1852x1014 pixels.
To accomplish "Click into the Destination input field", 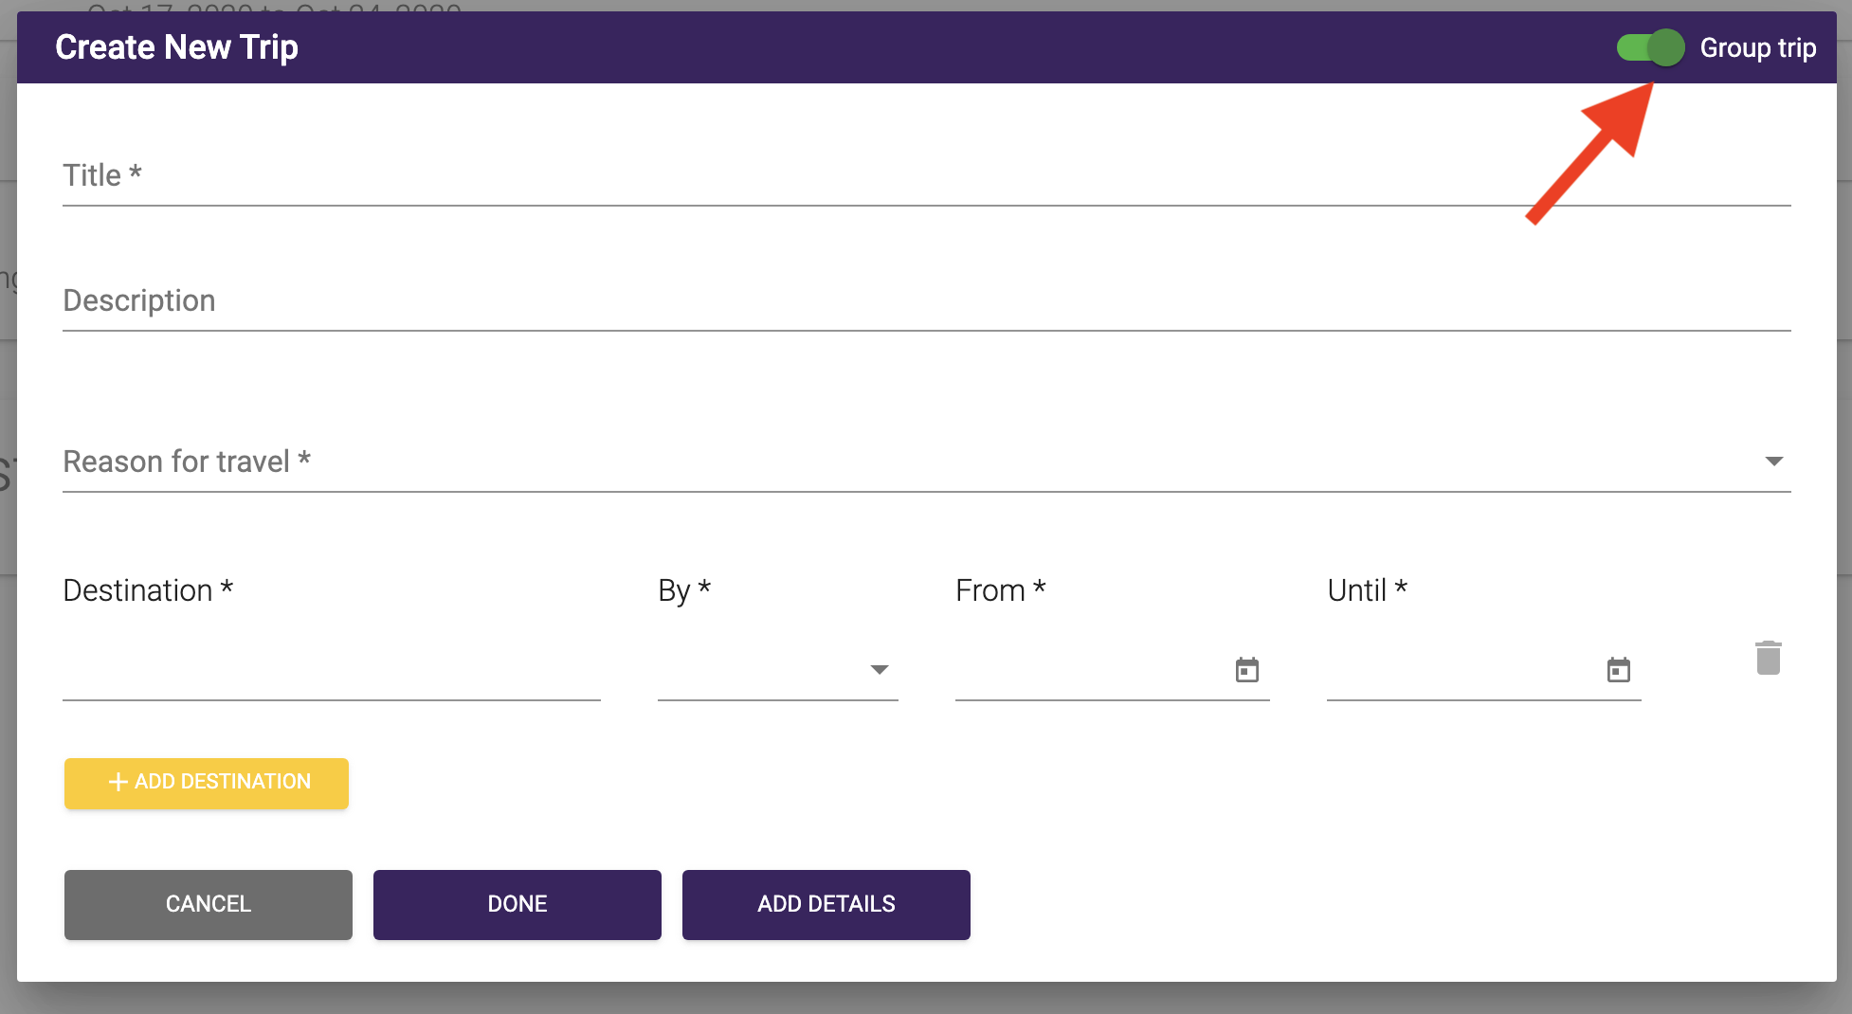I will pyautogui.click(x=331, y=671).
